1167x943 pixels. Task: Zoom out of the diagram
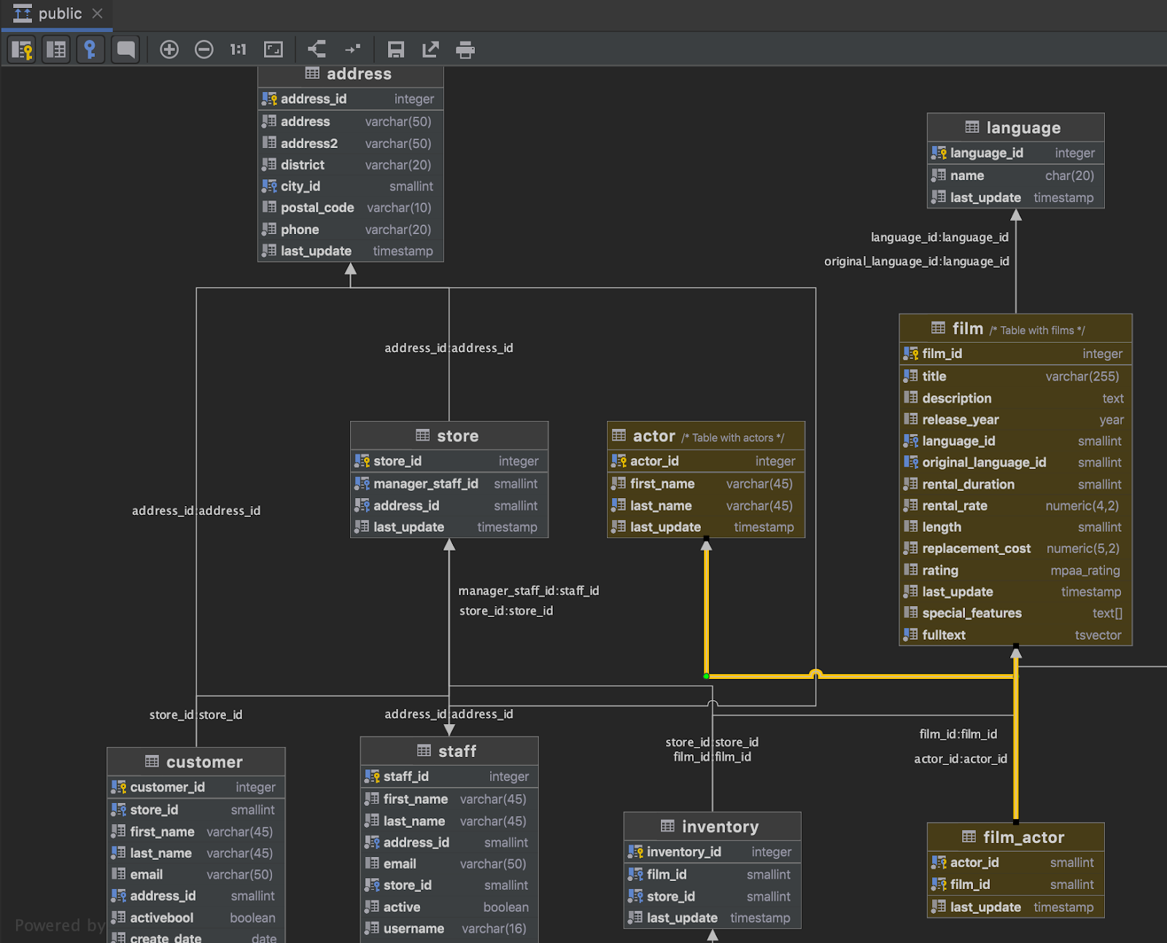point(204,50)
